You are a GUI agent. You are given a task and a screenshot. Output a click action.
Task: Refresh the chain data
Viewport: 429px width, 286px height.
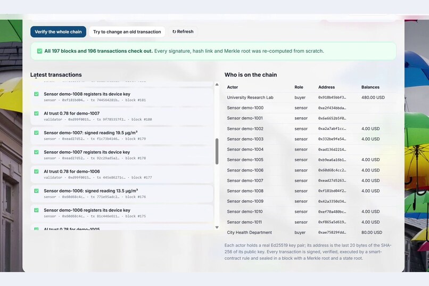click(x=183, y=31)
